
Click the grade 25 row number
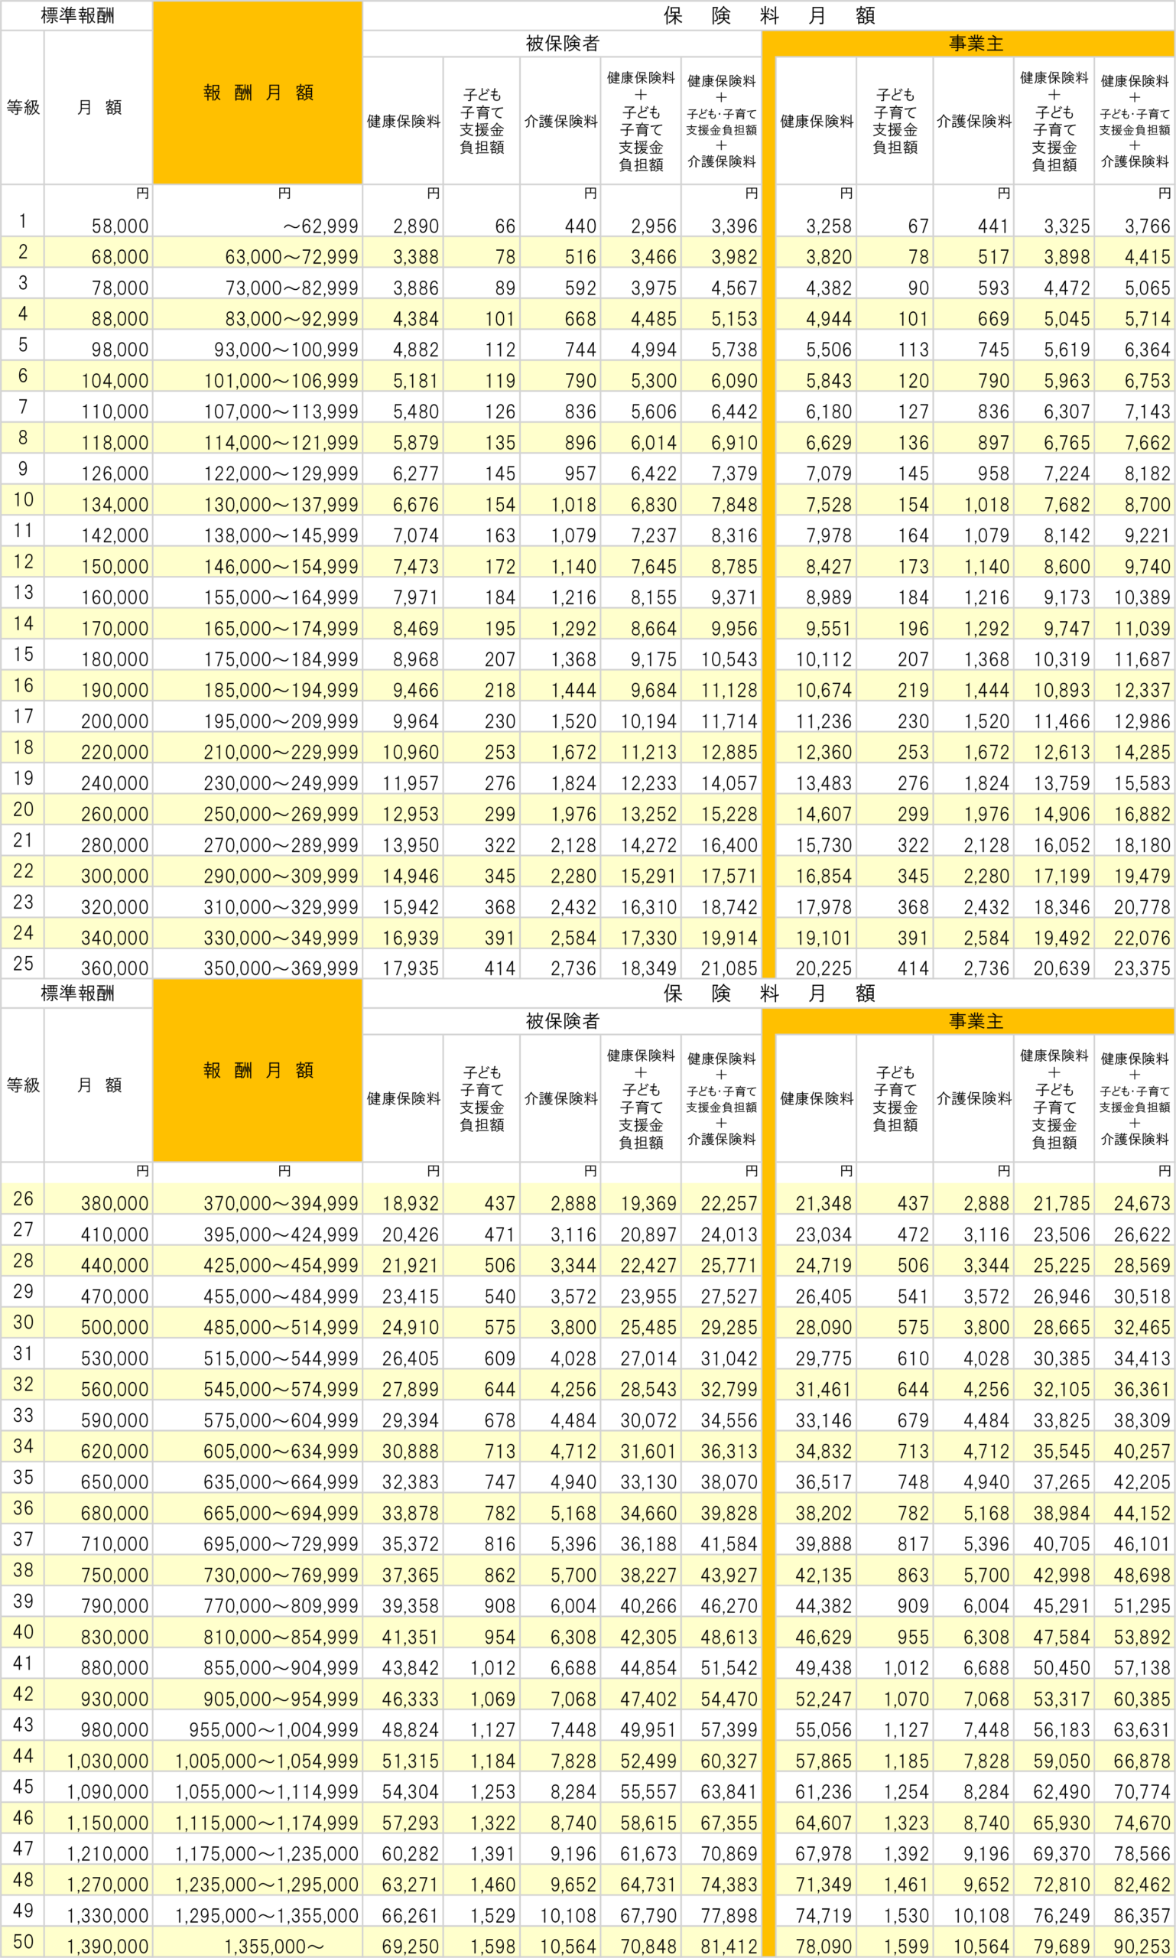[x=23, y=963]
